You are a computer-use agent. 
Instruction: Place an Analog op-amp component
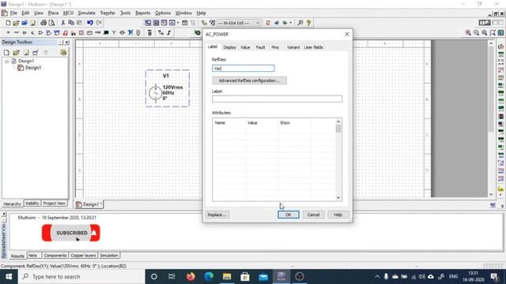click(40, 33)
